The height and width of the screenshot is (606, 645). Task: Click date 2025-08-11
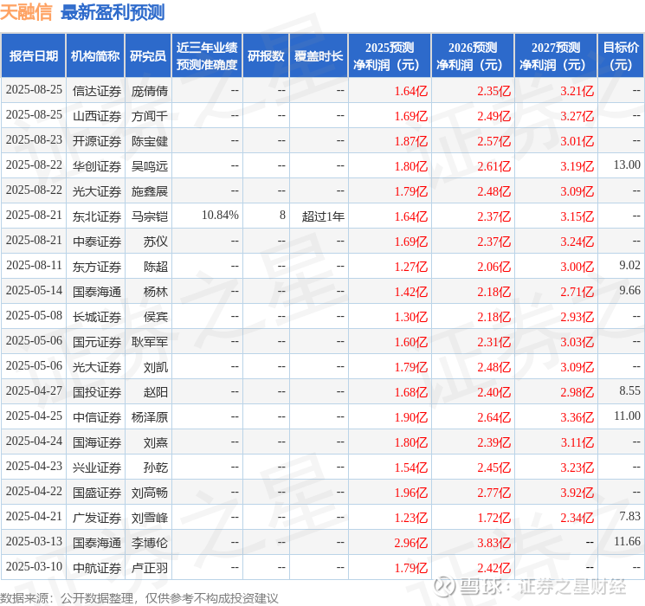point(34,266)
